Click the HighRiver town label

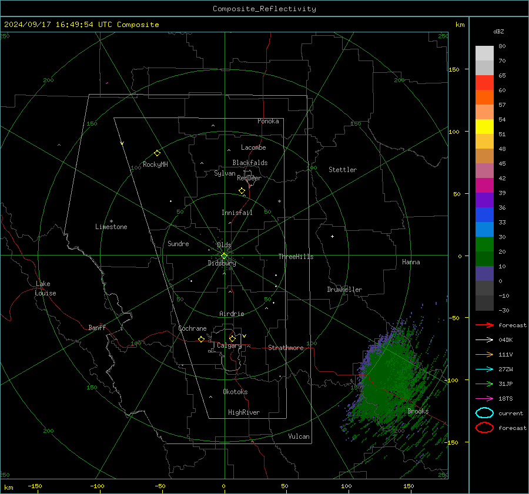[x=244, y=412]
